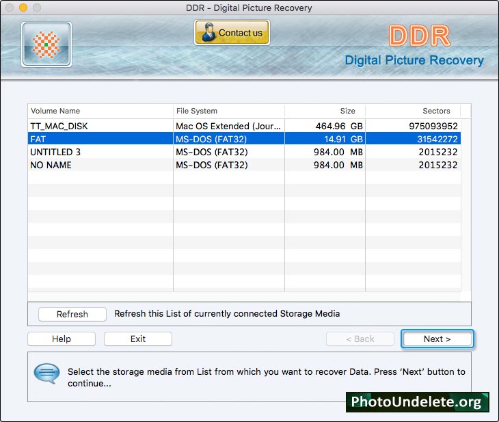499x422 pixels.
Task: Click the Exit button
Action: click(138, 339)
